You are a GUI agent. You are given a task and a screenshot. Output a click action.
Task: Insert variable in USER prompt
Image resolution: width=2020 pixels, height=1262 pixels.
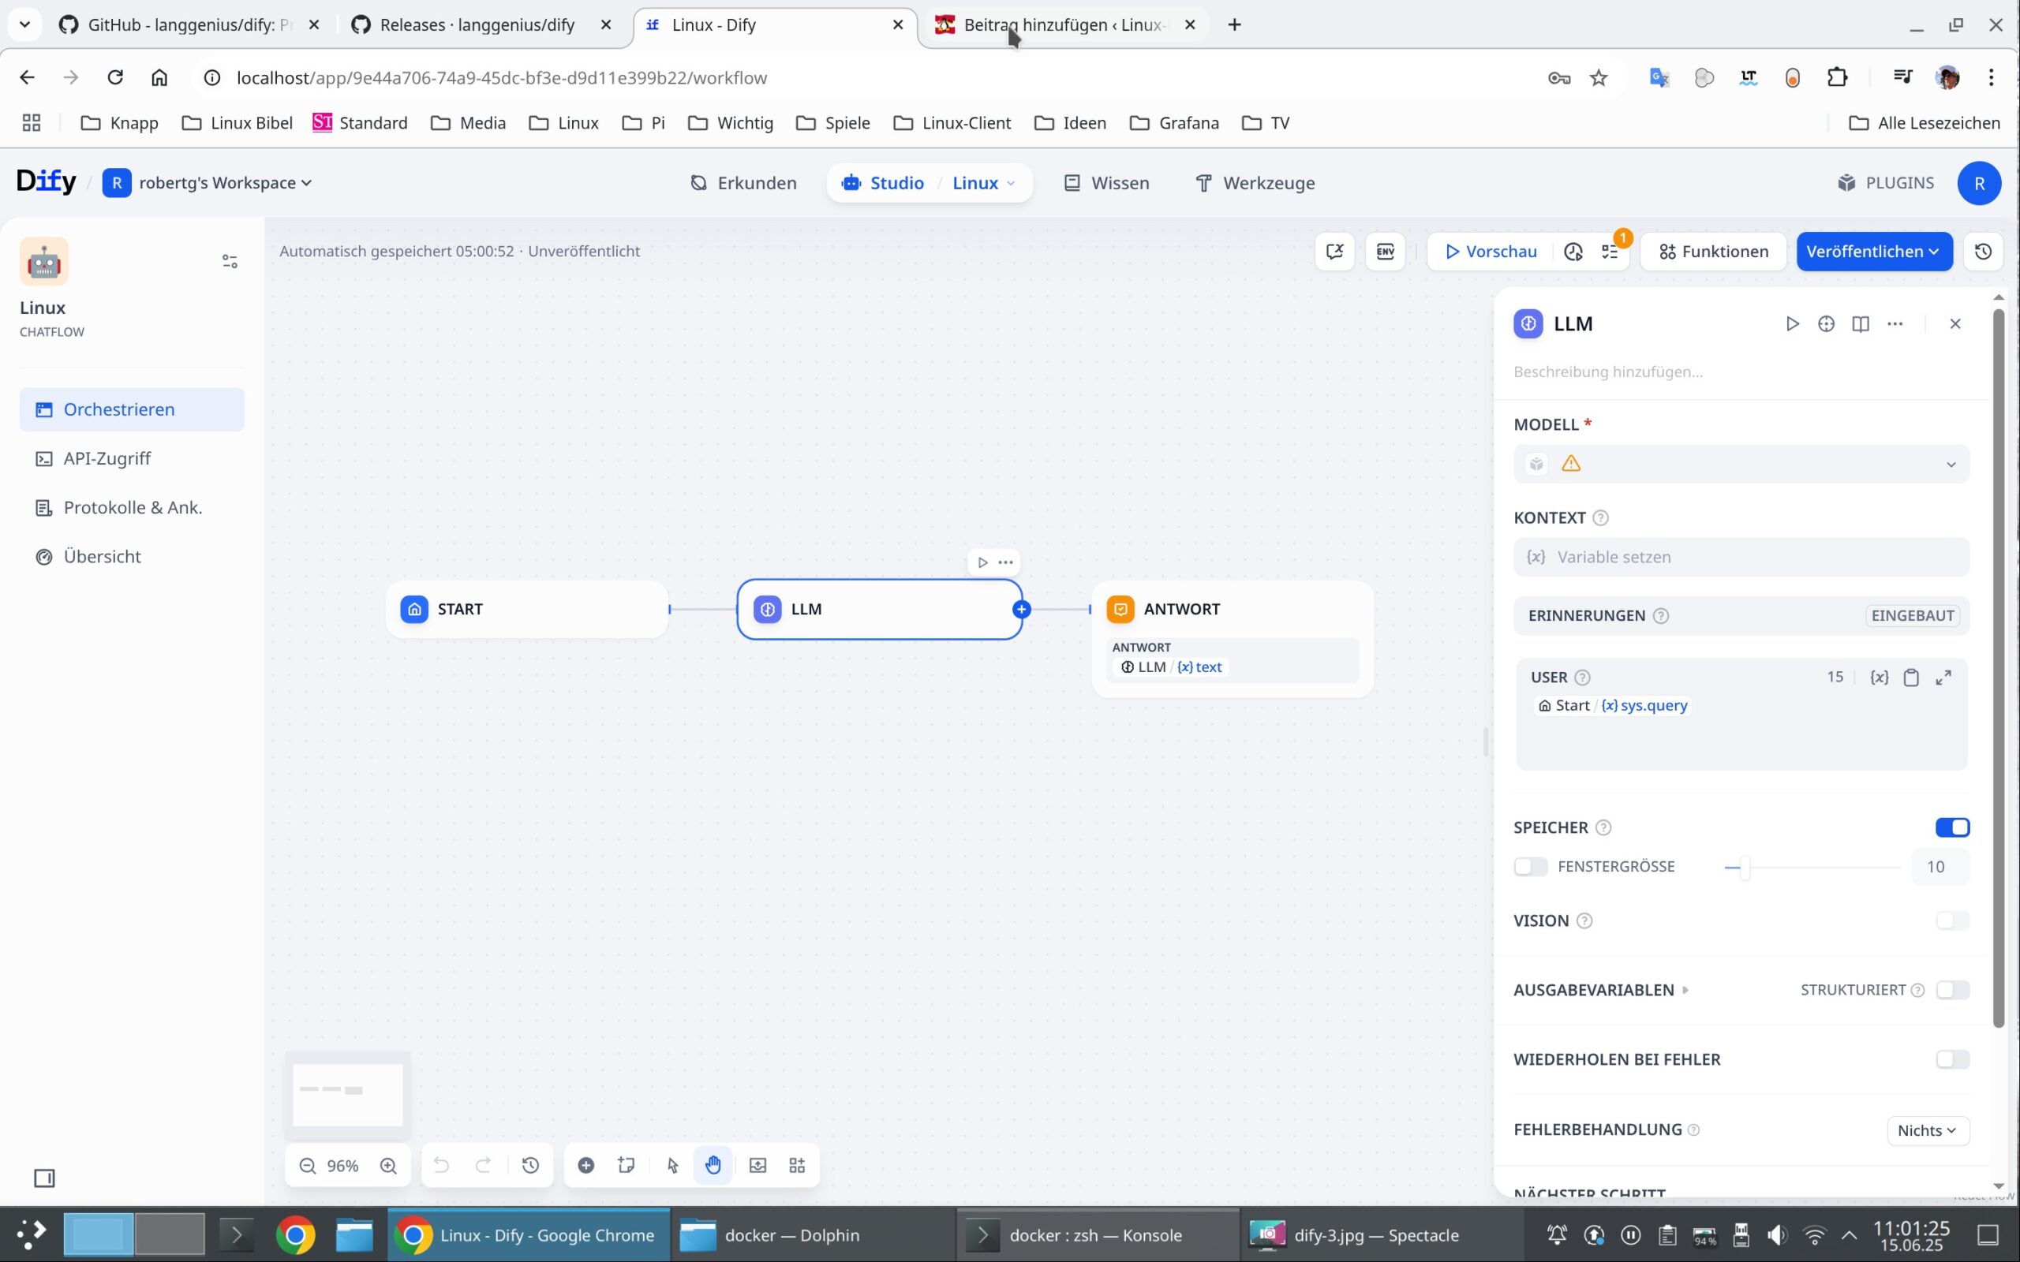1879,677
